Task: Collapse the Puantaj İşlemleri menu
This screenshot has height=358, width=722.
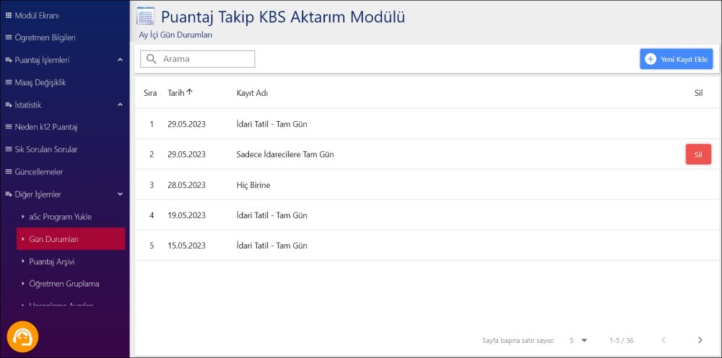Action: tap(120, 60)
